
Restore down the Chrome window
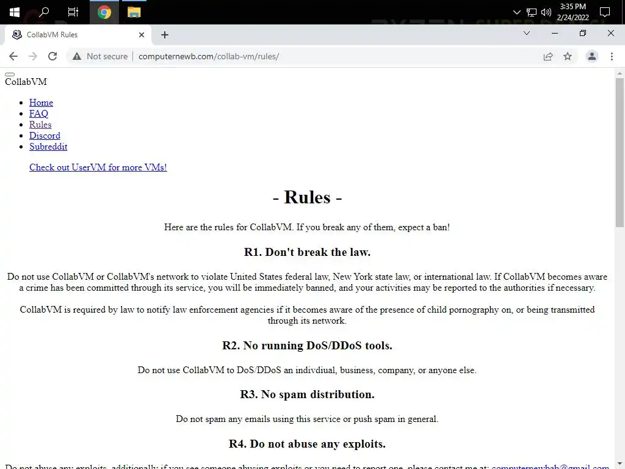point(583,33)
